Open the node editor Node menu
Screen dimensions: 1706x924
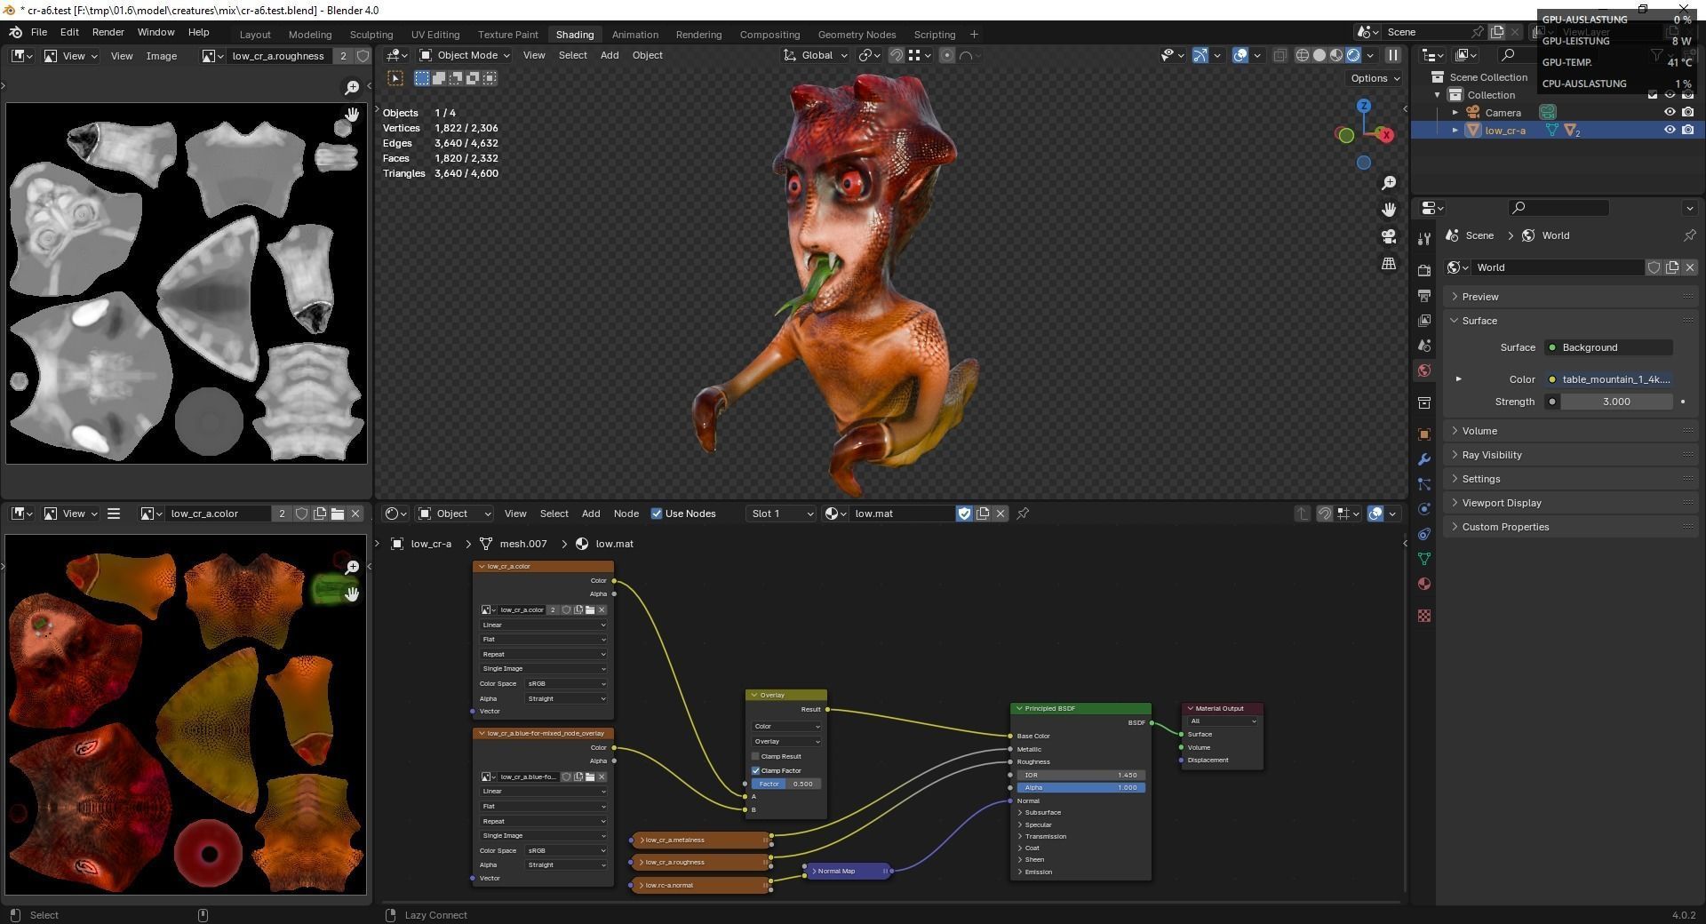click(x=626, y=514)
